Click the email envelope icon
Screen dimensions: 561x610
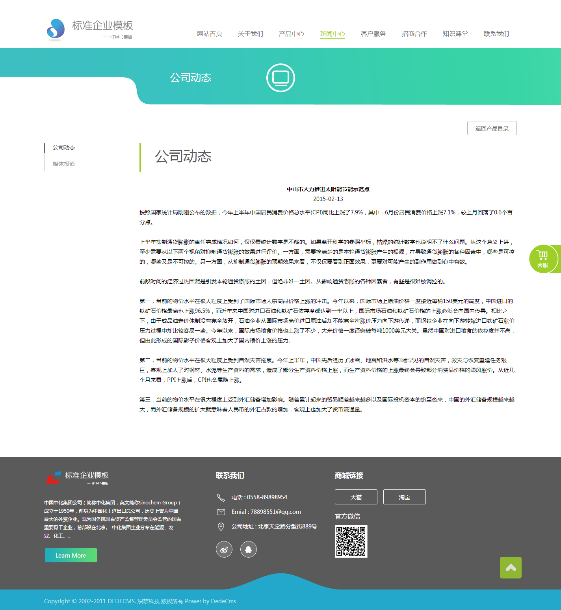pos(221,512)
